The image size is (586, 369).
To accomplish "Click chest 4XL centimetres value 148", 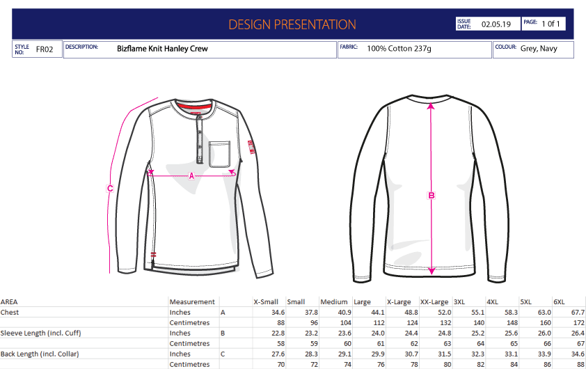I will pos(512,322).
